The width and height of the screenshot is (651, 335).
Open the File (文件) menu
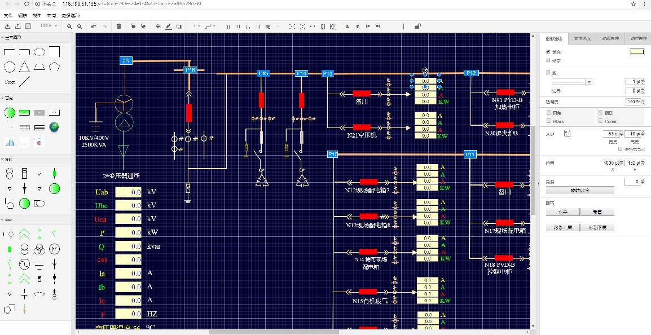[x=8, y=15]
